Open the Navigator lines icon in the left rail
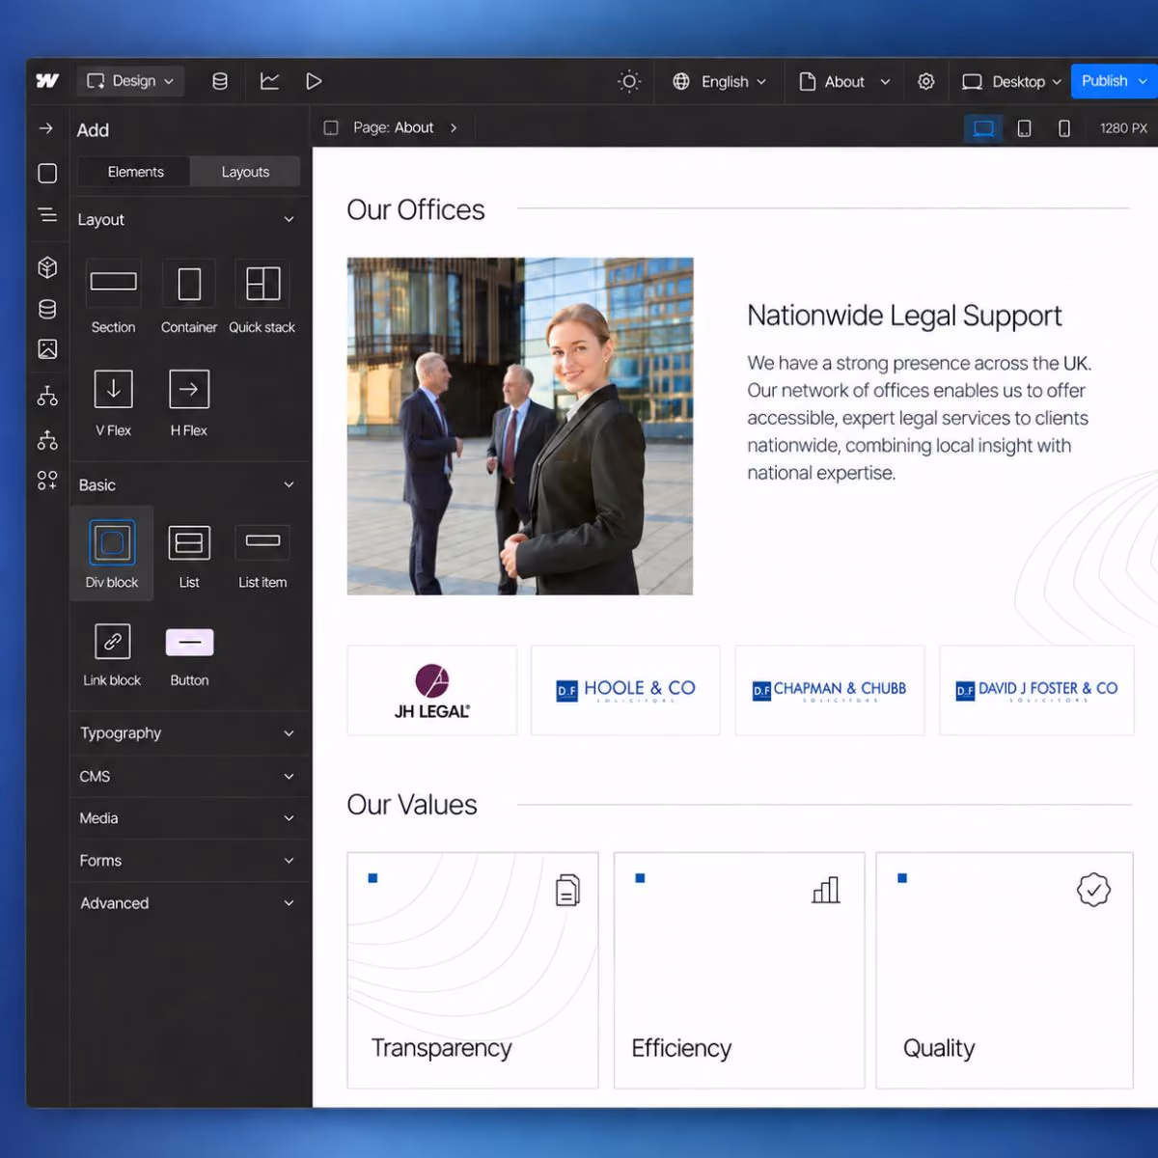 47,214
